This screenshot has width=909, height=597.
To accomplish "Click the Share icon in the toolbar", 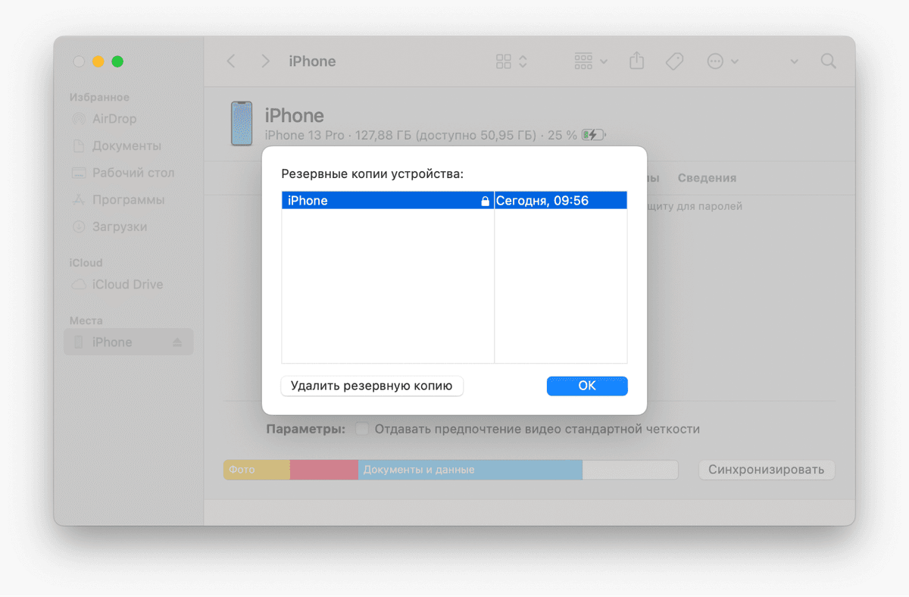I will [636, 61].
